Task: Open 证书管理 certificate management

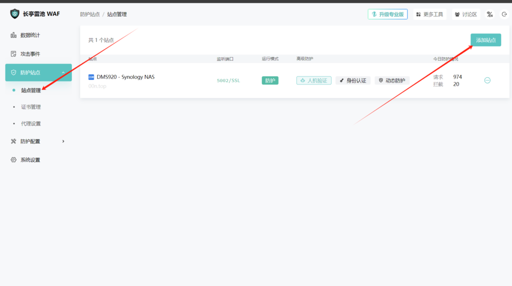Action: 31,107
